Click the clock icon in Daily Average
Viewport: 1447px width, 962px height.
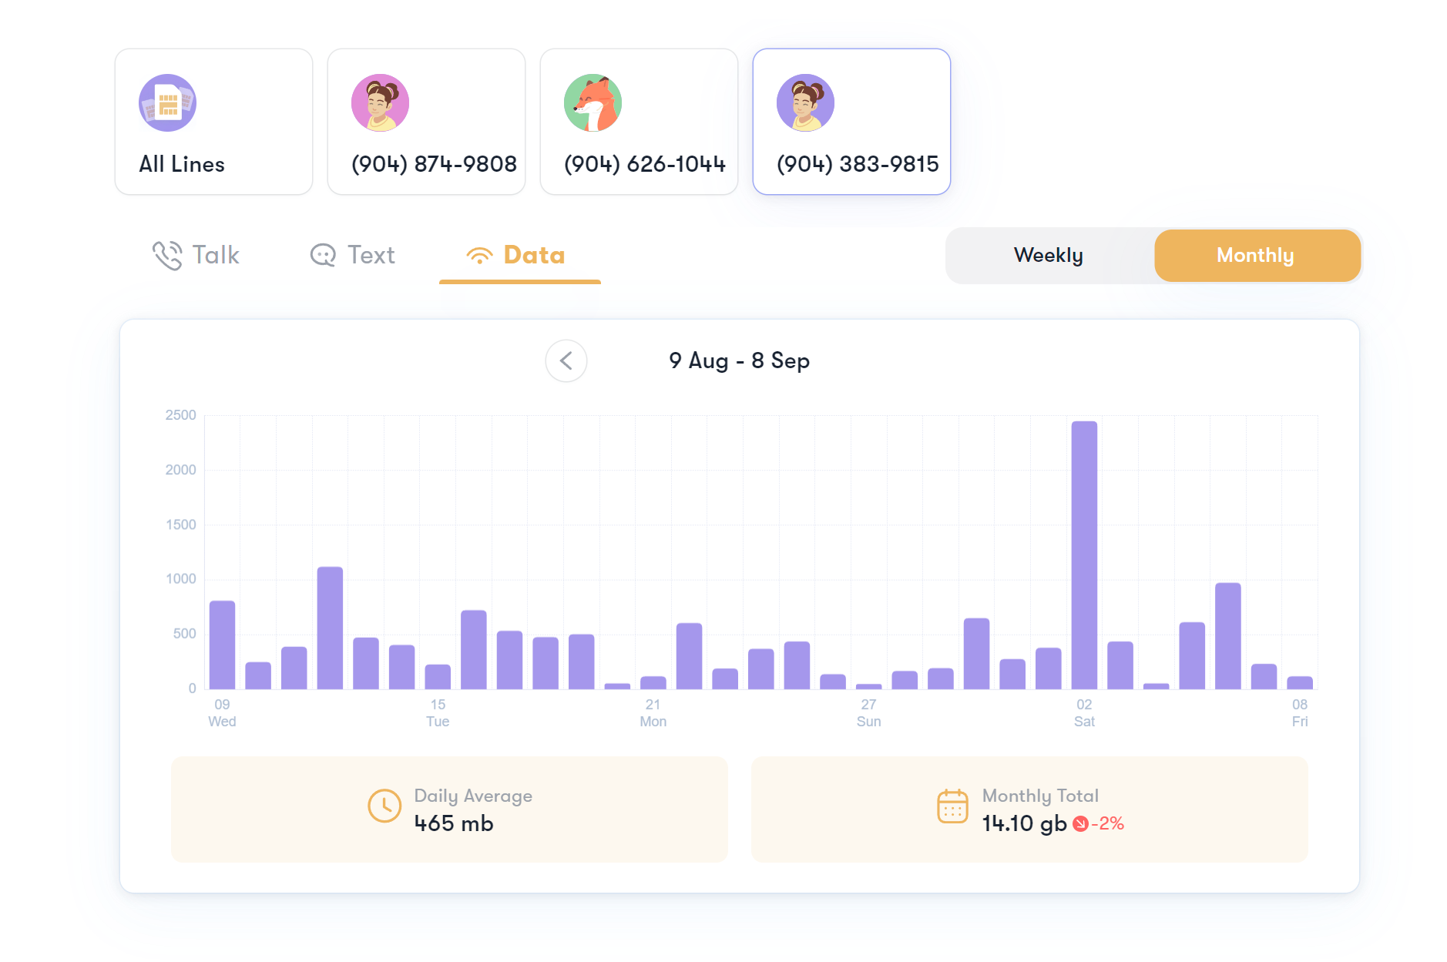click(384, 806)
